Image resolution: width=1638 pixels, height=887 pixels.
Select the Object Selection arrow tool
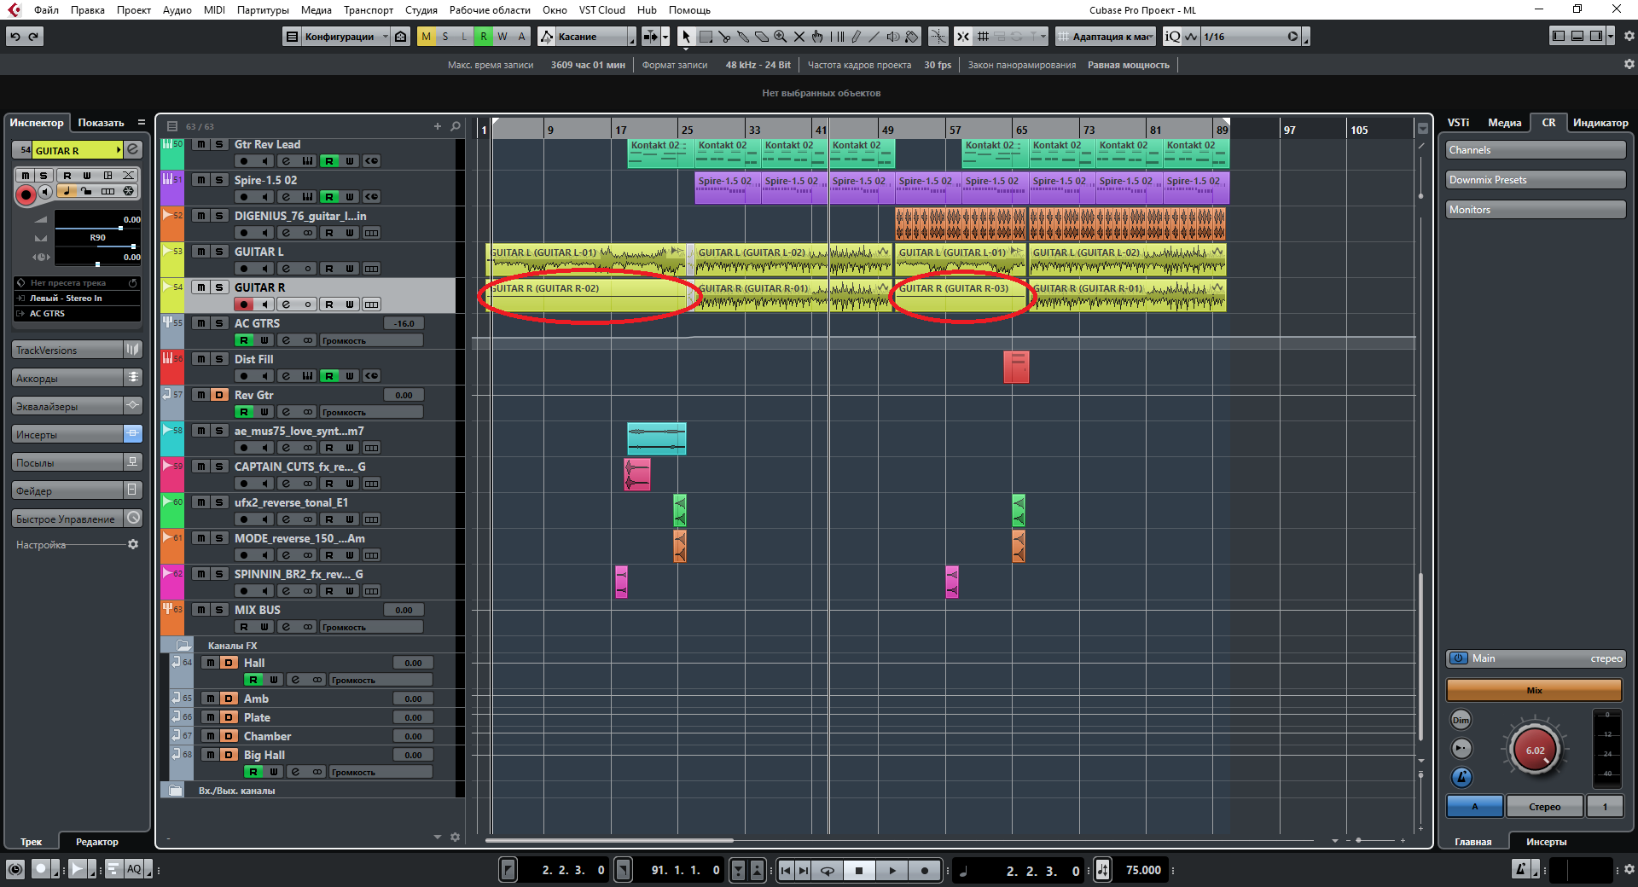[x=686, y=37]
